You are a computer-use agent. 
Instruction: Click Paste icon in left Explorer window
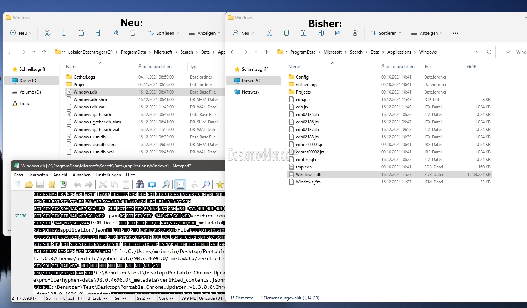click(81, 33)
